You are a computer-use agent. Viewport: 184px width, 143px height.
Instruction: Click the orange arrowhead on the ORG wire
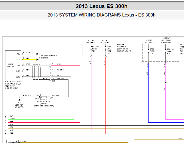38,54
